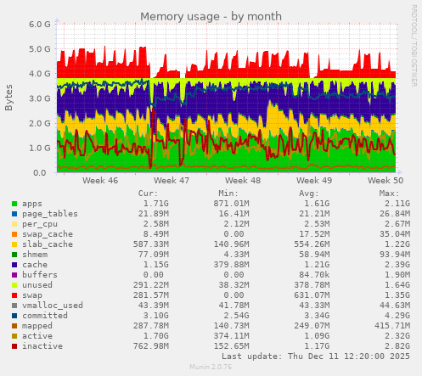
Task: Click the brown mapped legend swatch
Action: tap(14, 326)
